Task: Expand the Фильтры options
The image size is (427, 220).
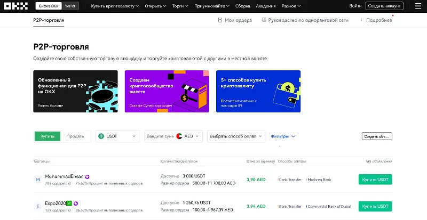Action: [x=283, y=136]
